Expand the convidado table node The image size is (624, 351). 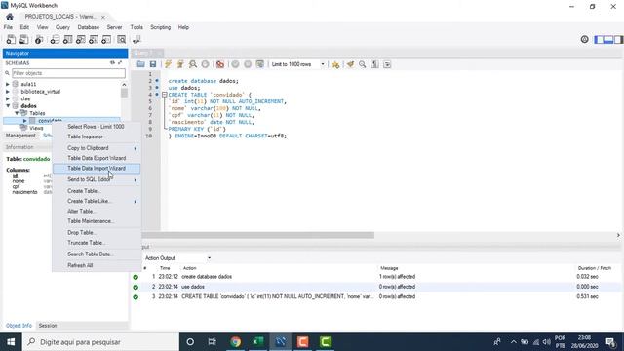pyautogui.click(x=25, y=121)
